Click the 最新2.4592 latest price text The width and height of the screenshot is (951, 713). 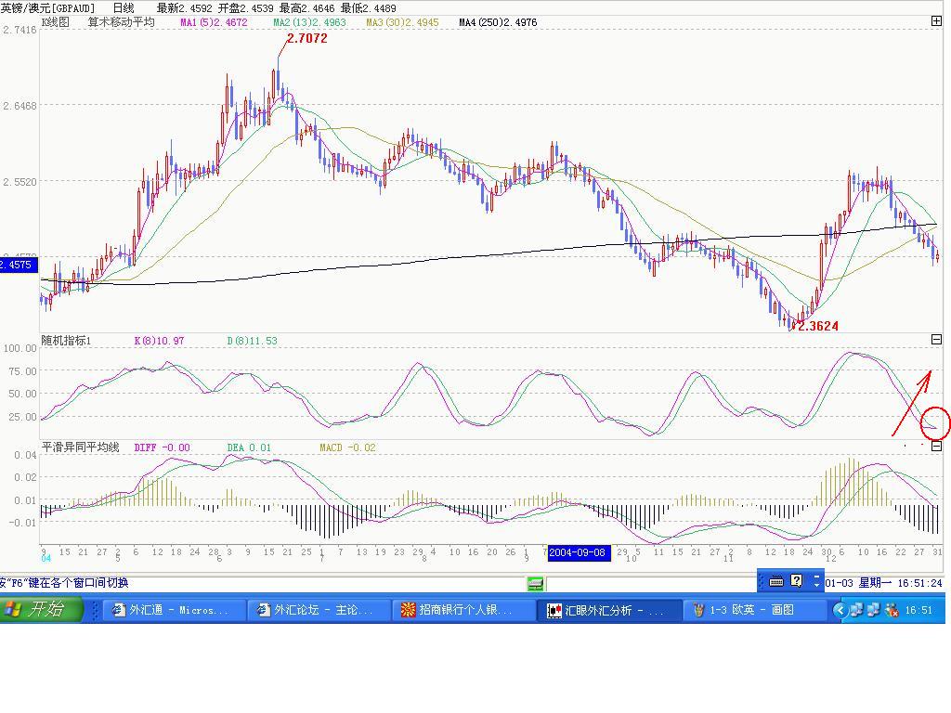[x=185, y=7]
